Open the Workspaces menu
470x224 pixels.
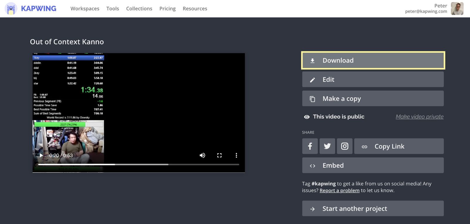coord(85,9)
